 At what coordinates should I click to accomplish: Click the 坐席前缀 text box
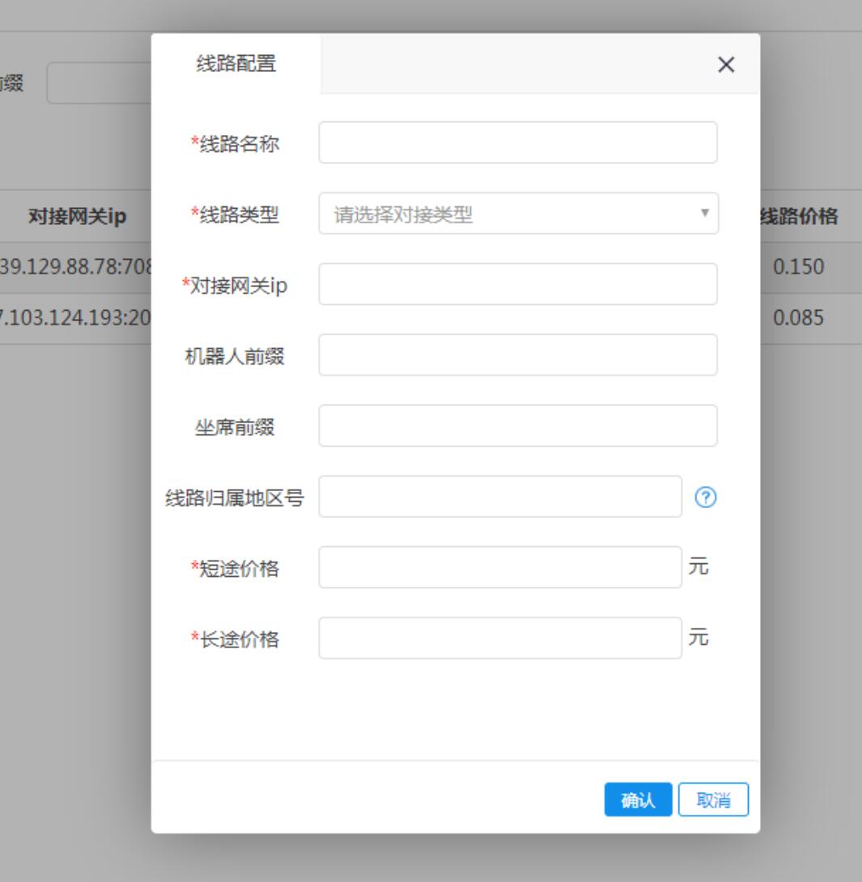[x=518, y=426]
